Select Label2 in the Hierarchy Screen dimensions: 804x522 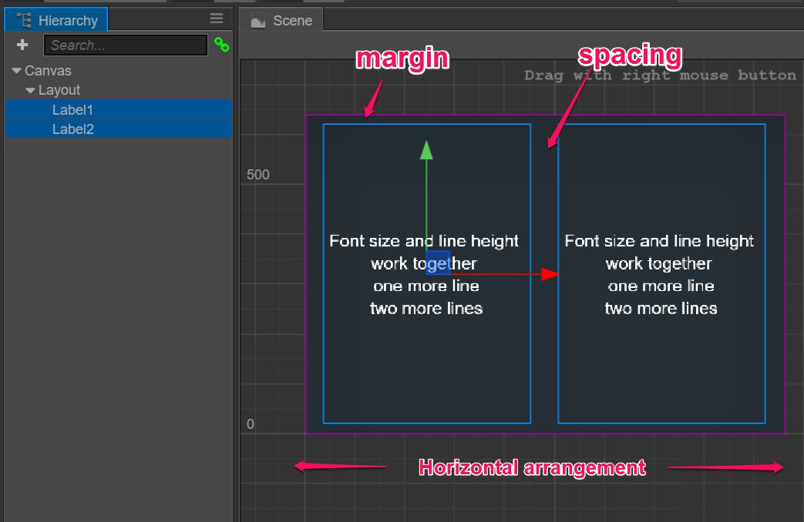[72, 129]
